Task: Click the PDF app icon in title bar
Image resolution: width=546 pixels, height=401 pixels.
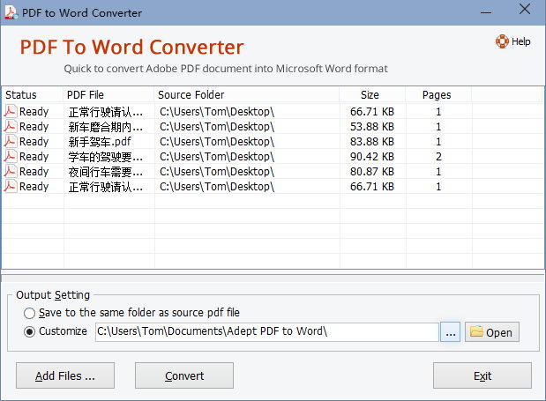Action: pos(11,12)
